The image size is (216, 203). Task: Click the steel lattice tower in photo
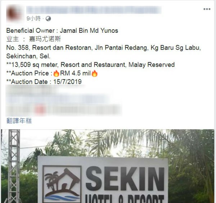(x=14, y=166)
